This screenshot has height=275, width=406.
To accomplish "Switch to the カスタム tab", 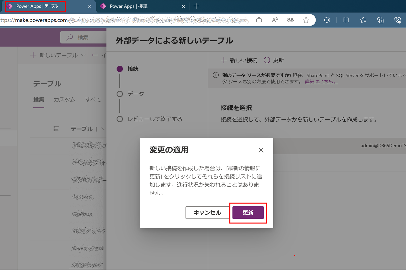I will pyautogui.click(x=64, y=100).
